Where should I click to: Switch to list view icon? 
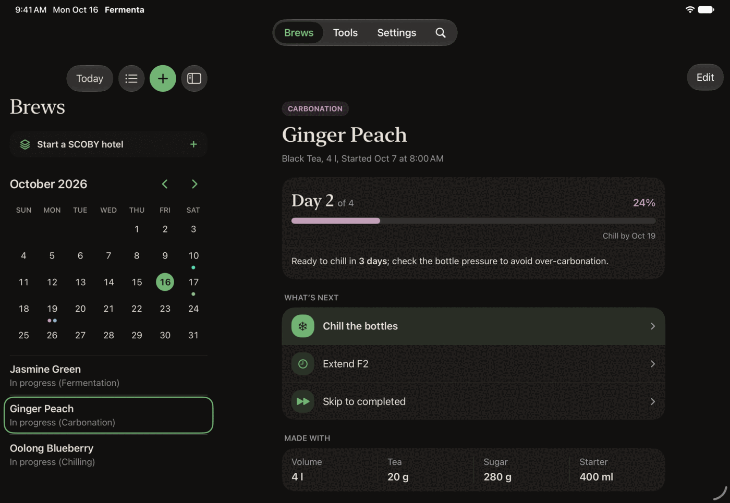click(131, 78)
